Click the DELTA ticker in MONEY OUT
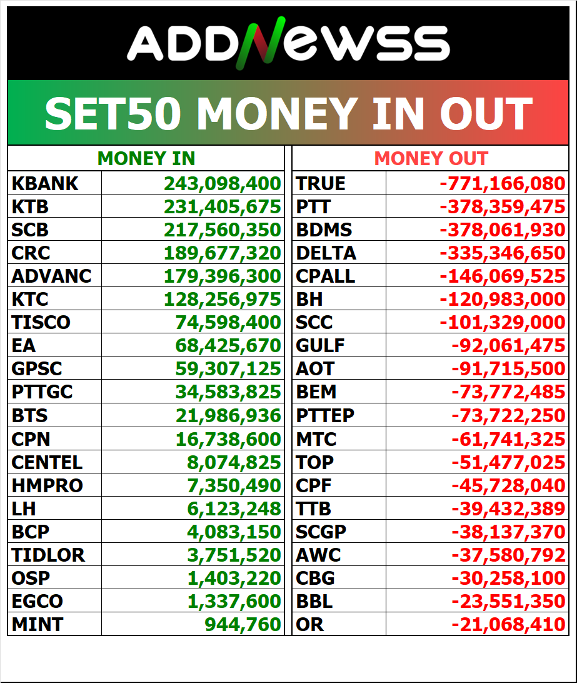The image size is (577, 683). (x=326, y=253)
